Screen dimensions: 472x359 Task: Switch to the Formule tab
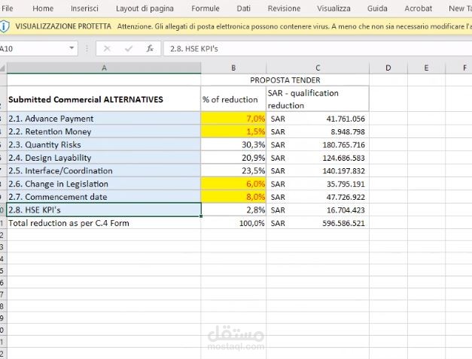206,8
